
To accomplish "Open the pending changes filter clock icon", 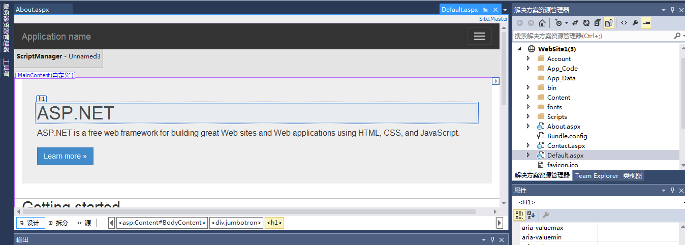I will tap(558, 23).
